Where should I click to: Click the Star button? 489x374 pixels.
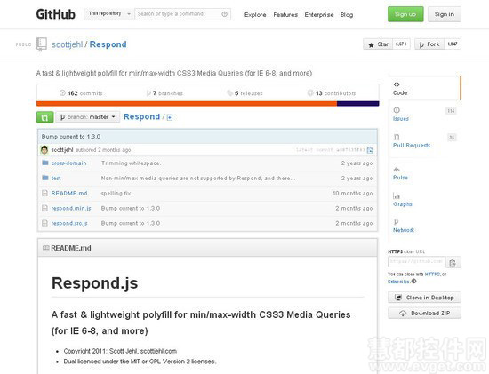378,44
